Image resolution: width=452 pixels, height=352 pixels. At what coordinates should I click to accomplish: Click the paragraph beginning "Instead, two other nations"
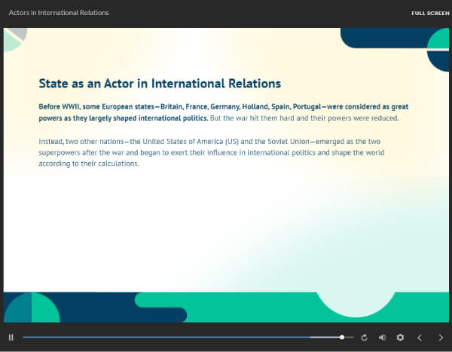(212, 152)
